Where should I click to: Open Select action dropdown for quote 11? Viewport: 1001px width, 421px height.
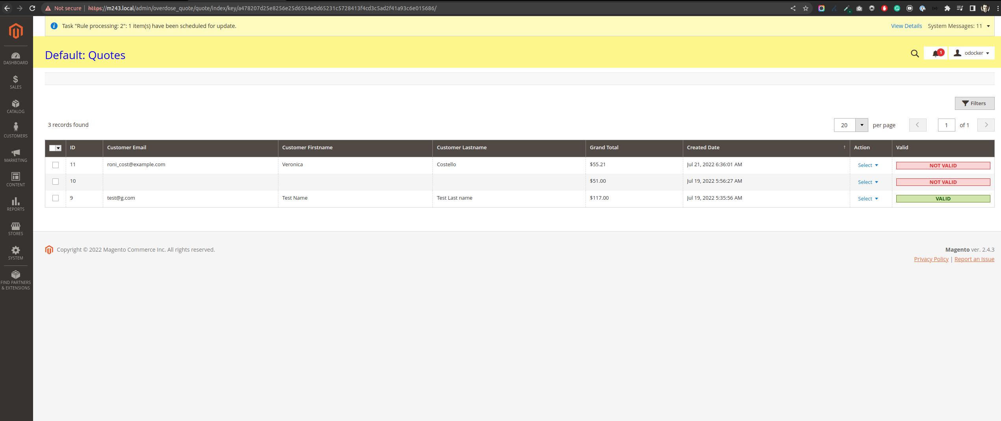pyautogui.click(x=868, y=165)
